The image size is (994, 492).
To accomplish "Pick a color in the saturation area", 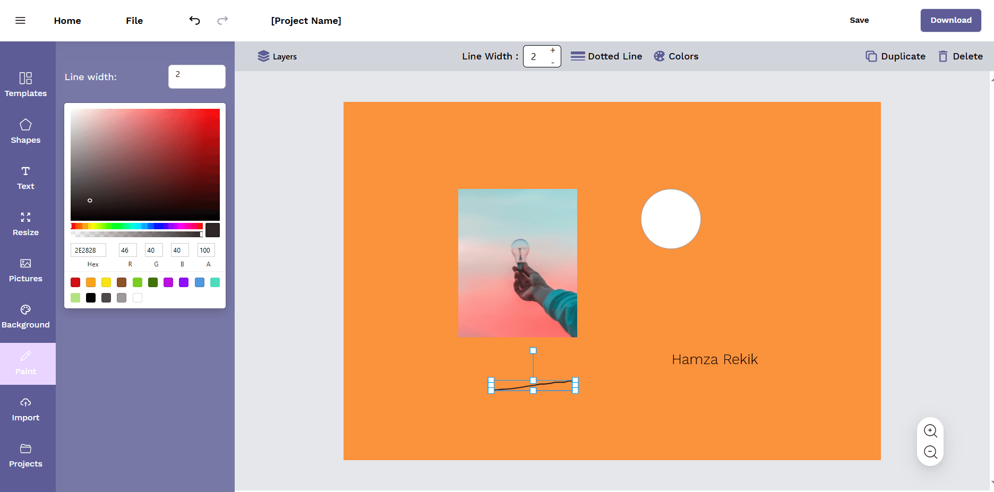I will click(145, 165).
